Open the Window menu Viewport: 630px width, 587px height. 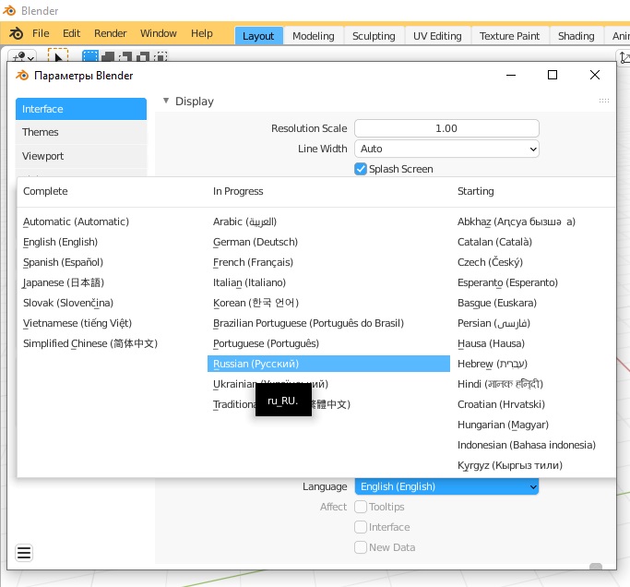159,33
